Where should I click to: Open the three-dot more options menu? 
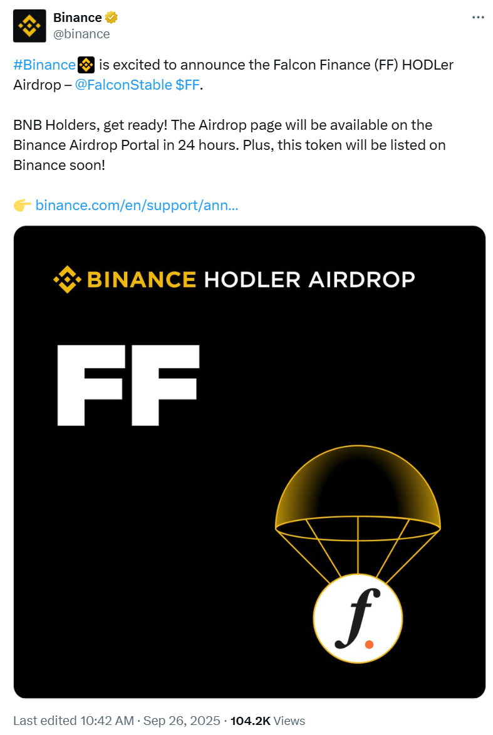[478, 18]
